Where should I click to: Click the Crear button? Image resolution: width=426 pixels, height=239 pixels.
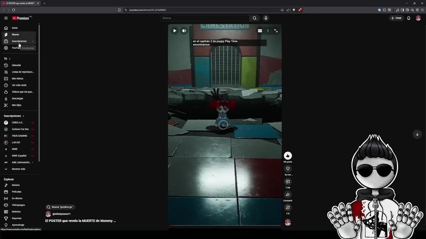pyautogui.click(x=396, y=18)
